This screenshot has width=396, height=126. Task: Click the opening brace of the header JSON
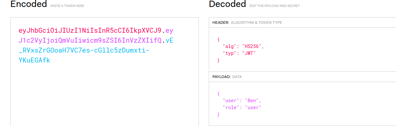[x=219, y=40]
